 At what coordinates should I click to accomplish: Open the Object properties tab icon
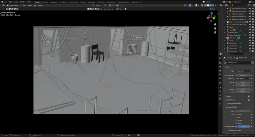pyautogui.click(x=220, y=88)
